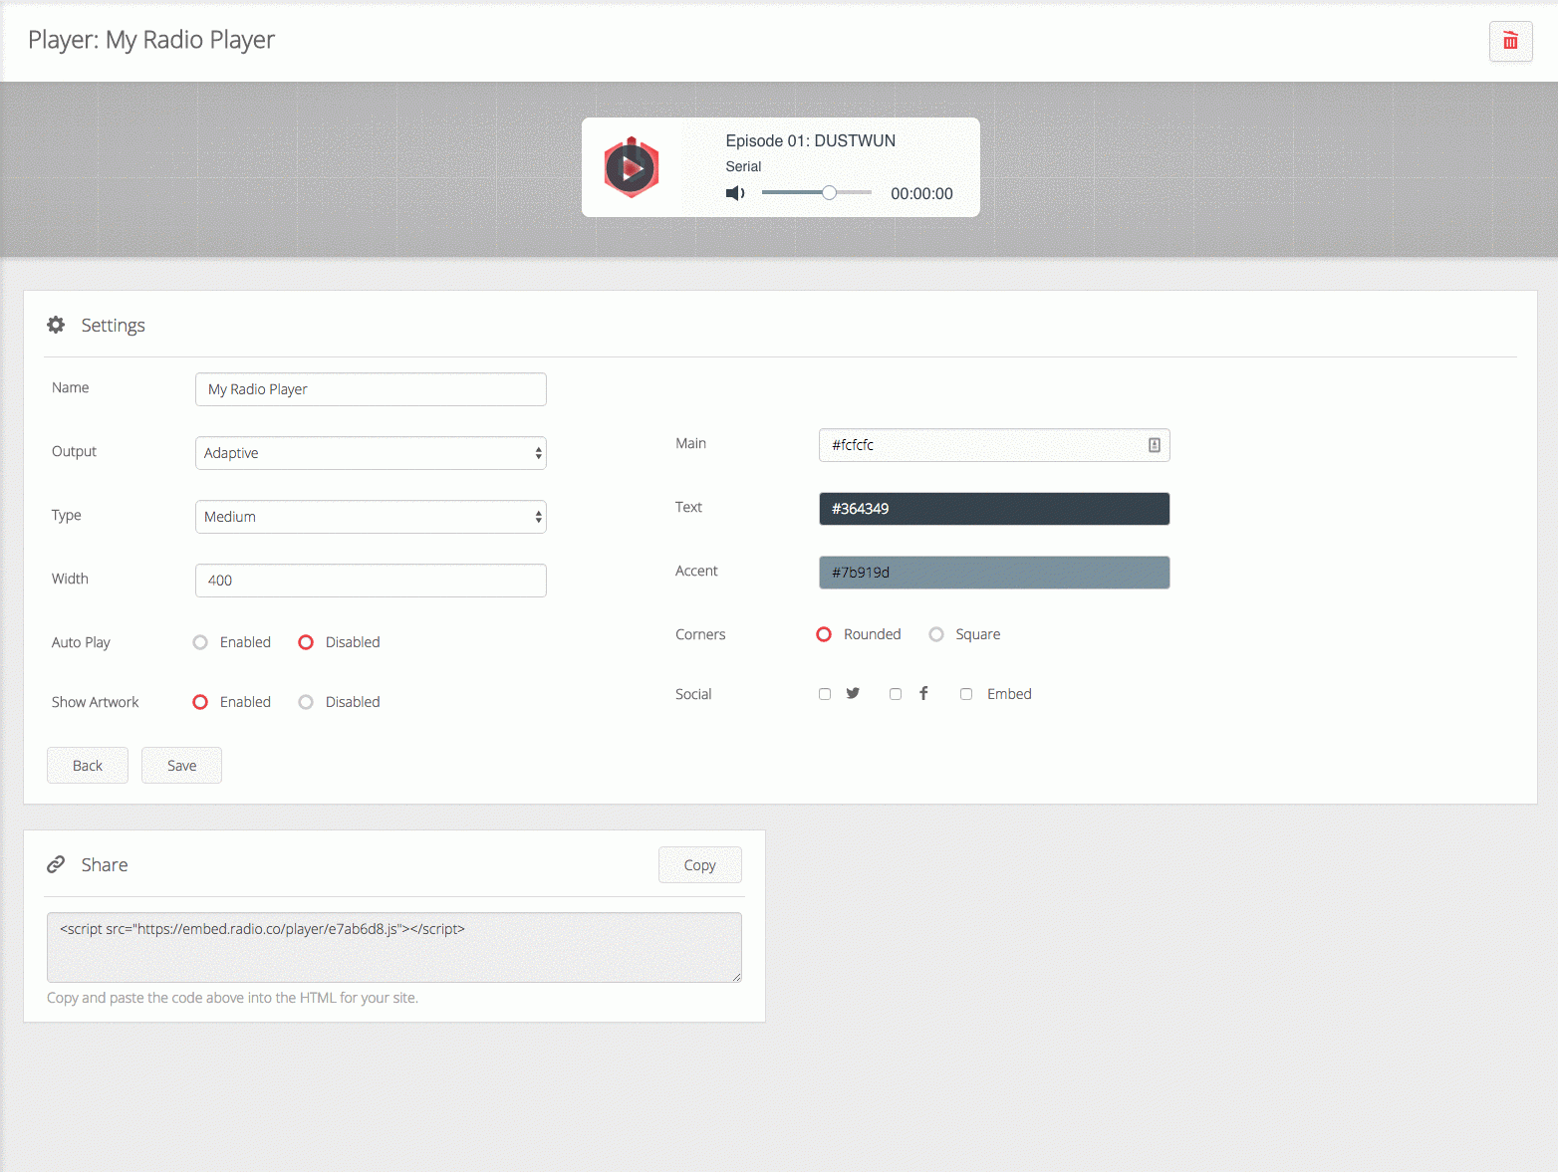Click the embed script code textarea

[394, 947]
